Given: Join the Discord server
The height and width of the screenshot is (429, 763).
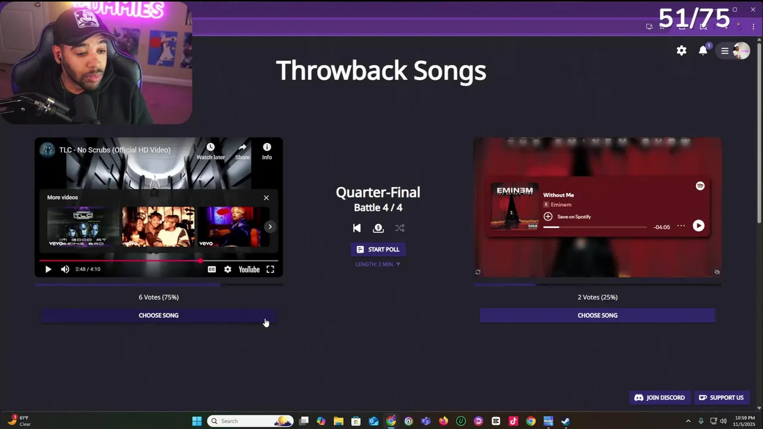Looking at the screenshot, I should pos(660,397).
